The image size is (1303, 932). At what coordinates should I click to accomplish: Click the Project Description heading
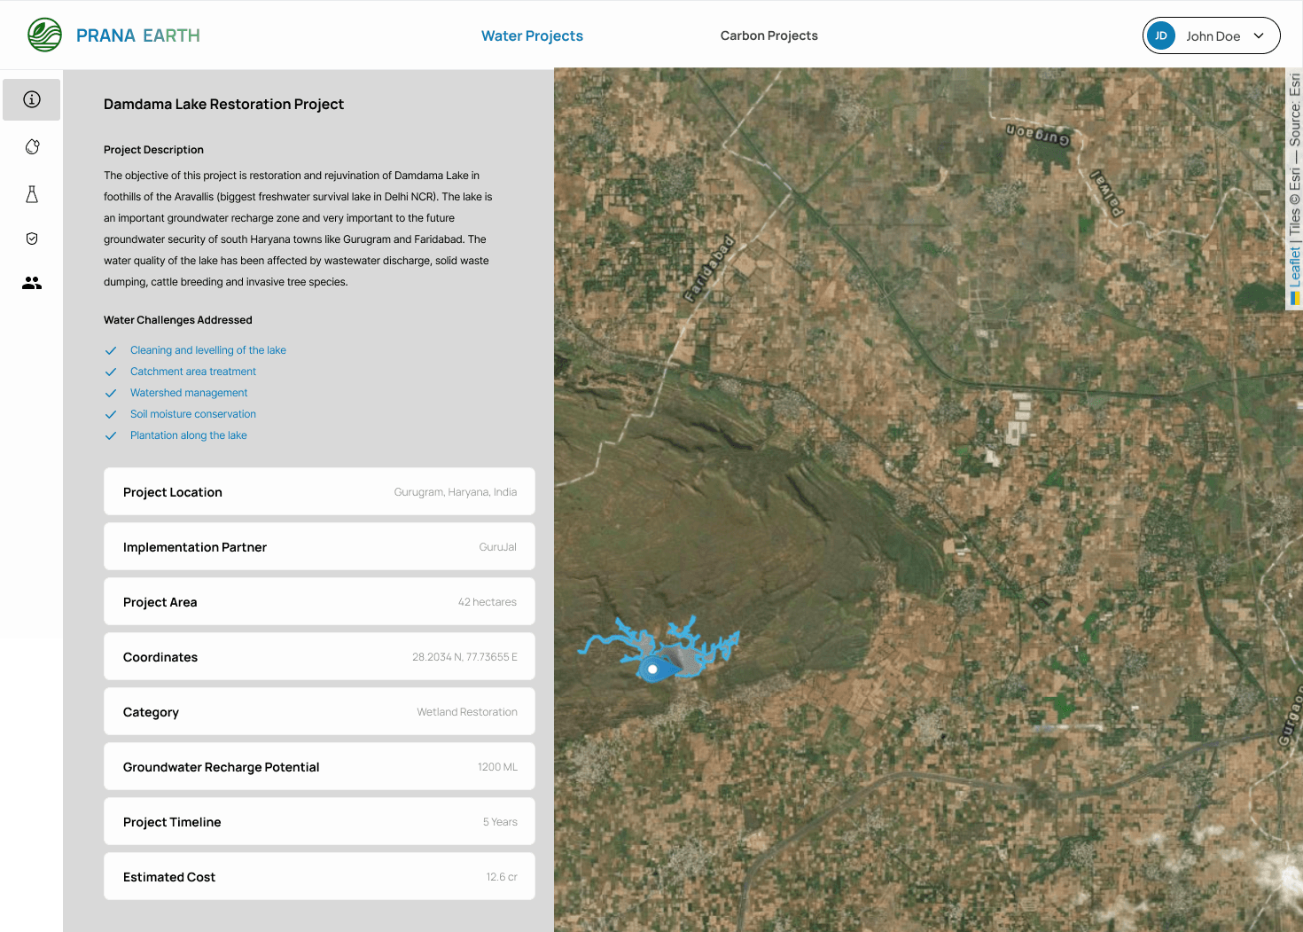point(153,150)
